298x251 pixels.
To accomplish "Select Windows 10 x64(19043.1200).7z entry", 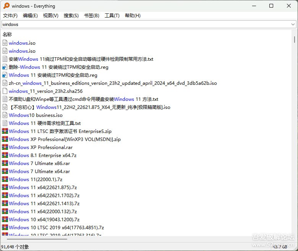I will [44, 220].
